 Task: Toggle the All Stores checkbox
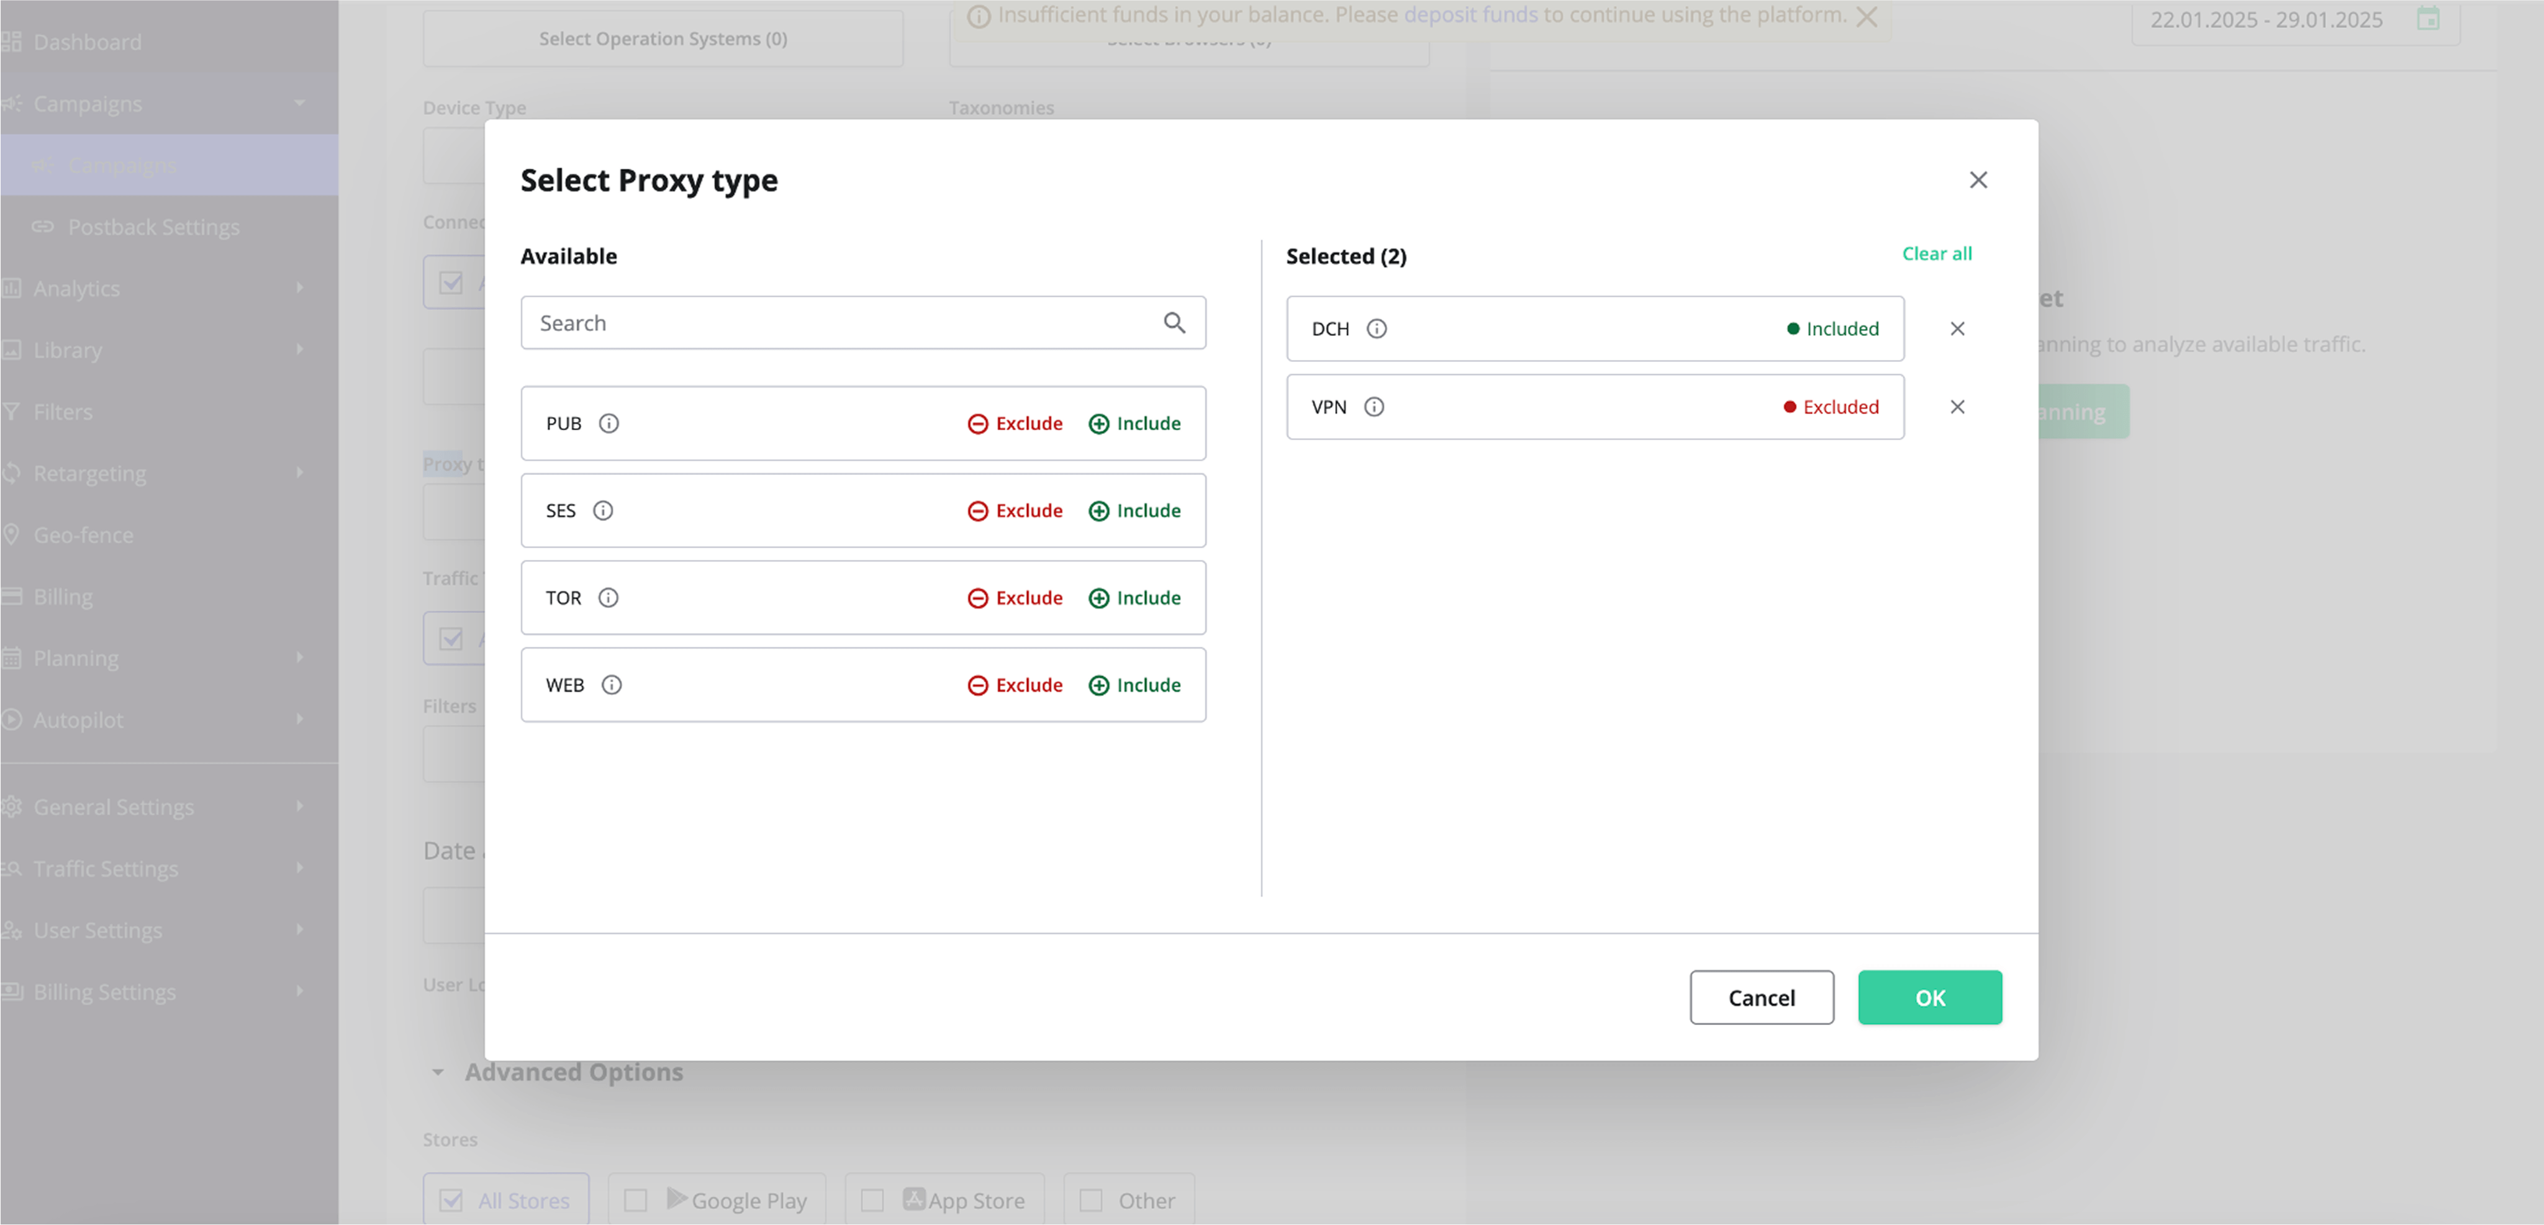[451, 1200]
